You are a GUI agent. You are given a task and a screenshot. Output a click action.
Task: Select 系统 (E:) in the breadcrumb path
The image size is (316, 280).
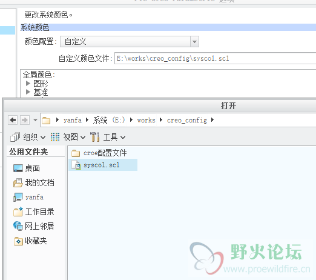tap(109, 120)
